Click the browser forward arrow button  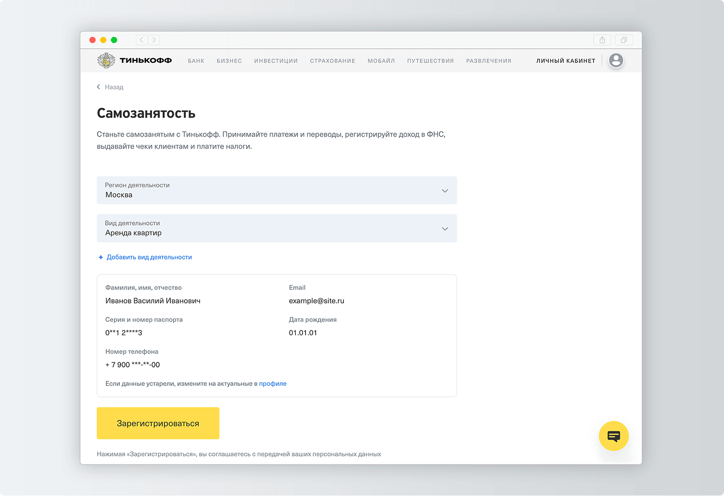coord(154,40)
